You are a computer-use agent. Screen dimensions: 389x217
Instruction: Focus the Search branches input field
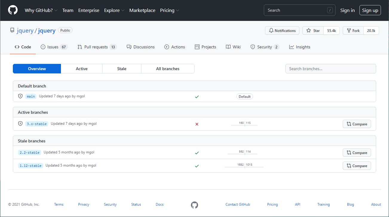click(x=330, y=69)
